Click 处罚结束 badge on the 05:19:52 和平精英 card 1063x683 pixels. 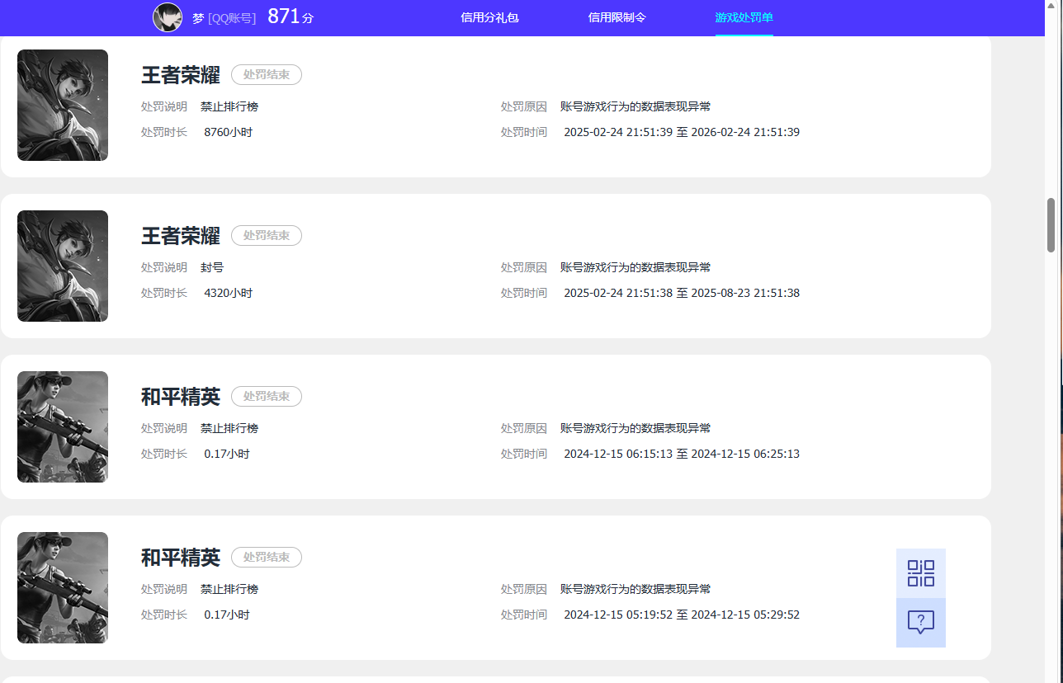(267, 558)
